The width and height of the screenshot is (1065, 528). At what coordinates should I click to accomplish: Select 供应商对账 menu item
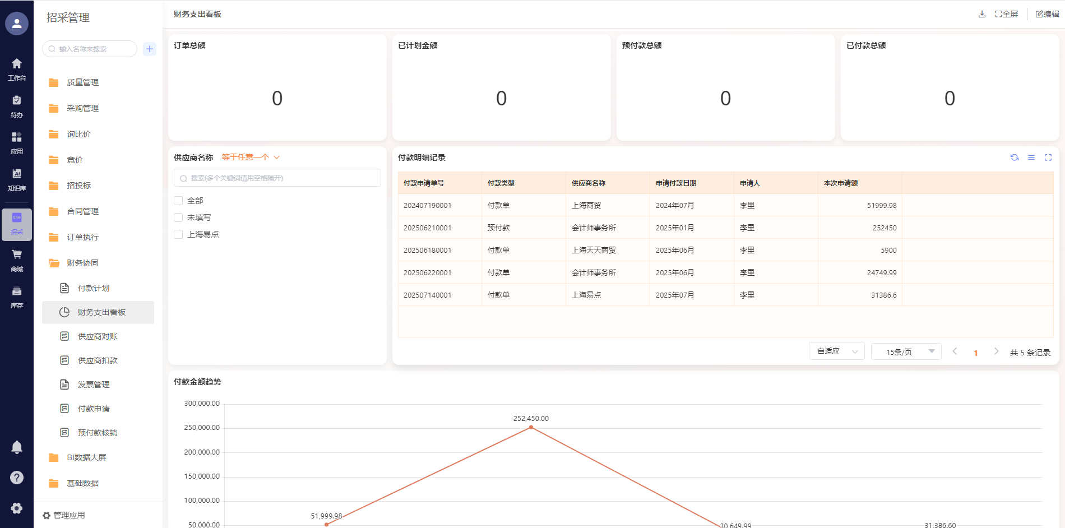point(98,336)
